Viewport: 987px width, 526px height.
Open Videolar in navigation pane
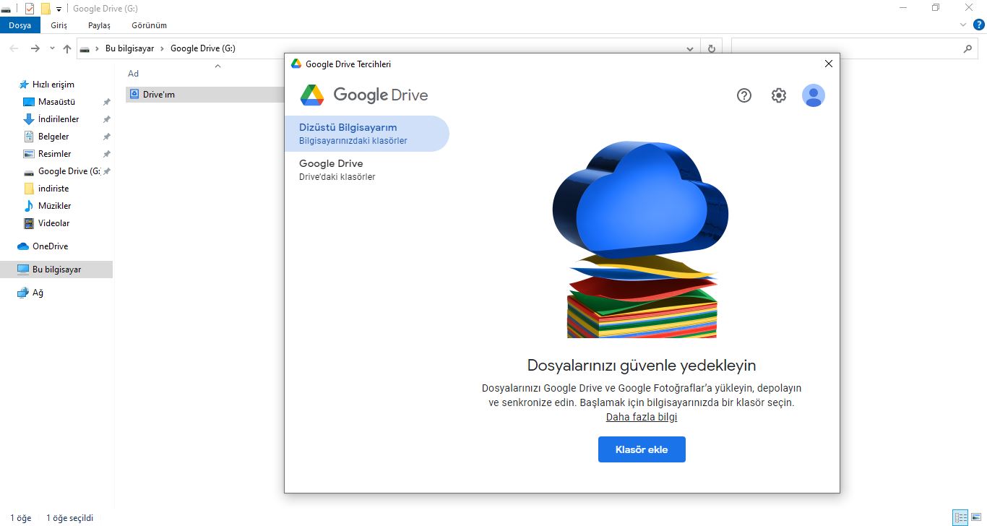click(54, 223)
